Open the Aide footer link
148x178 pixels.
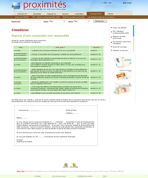(105, 176)
